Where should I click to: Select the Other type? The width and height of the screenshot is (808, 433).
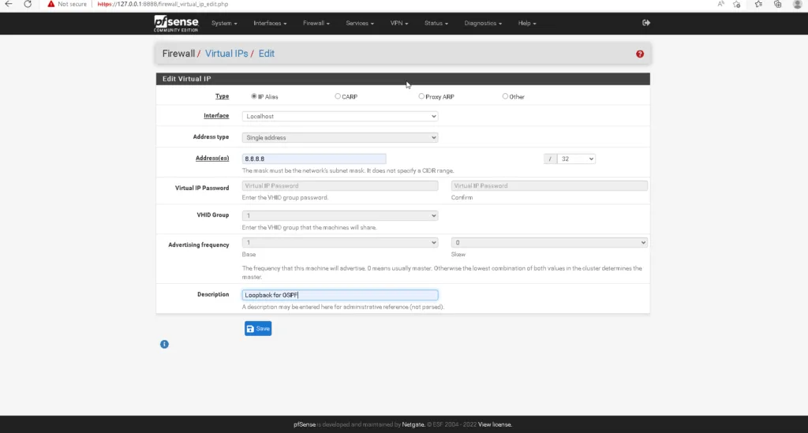[505, 96]
